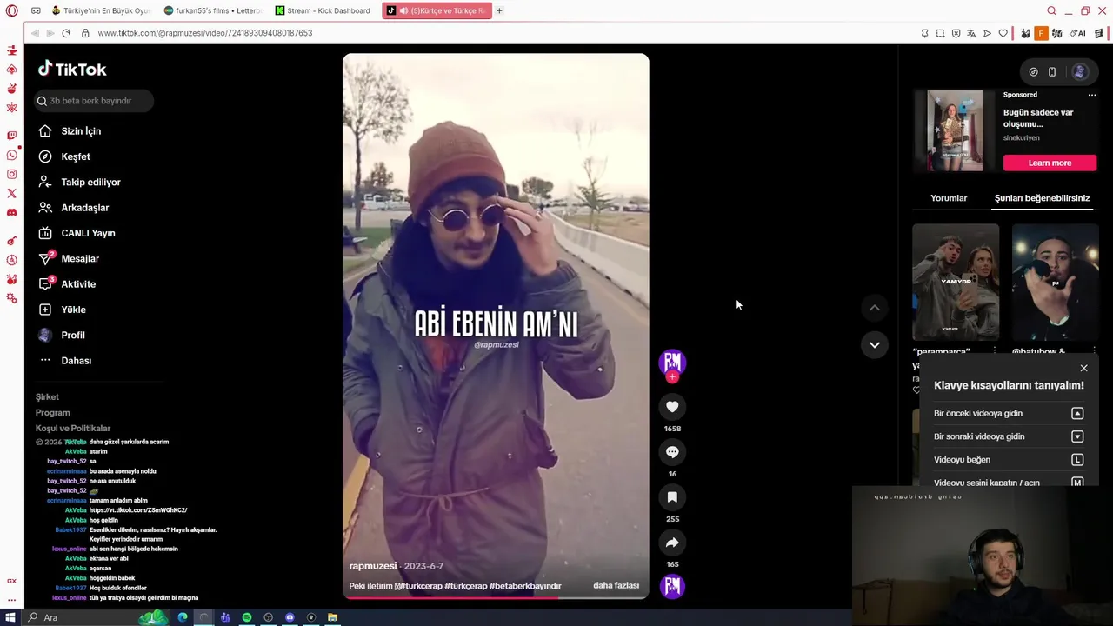Viewport: 1113px width, 626px height.
Task: Open Spotify from Windows taskbar
Action: click(247, 617)
